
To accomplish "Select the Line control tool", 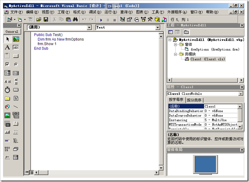I will tap(16, 107).
